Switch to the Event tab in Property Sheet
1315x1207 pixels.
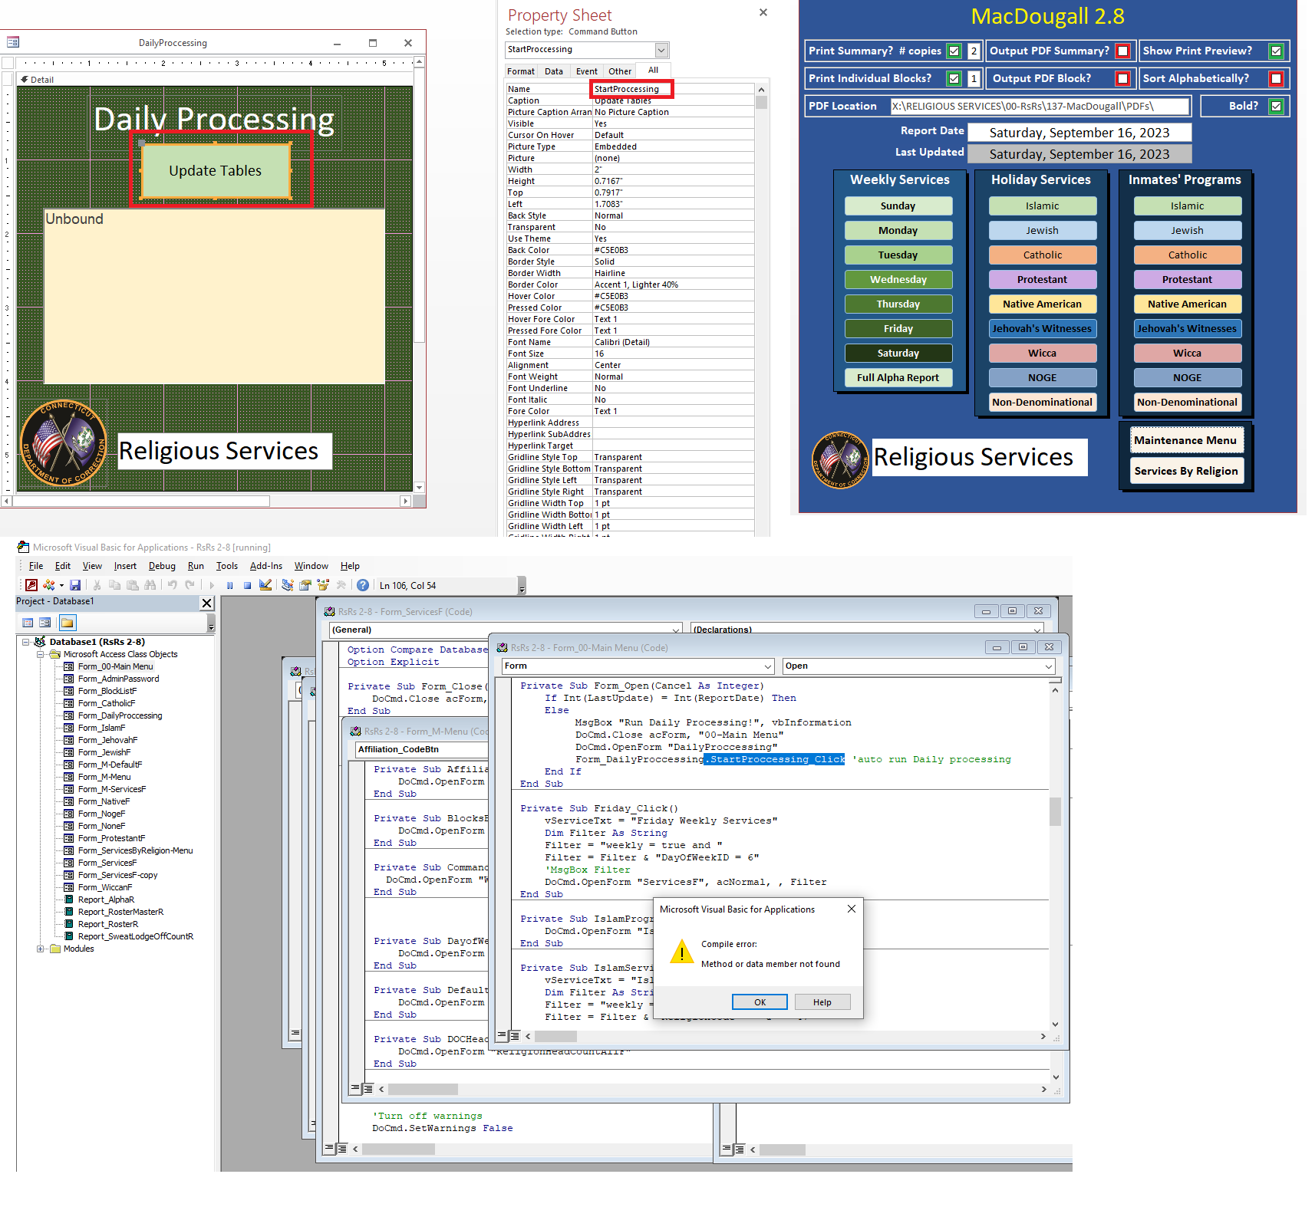[586, 71]
